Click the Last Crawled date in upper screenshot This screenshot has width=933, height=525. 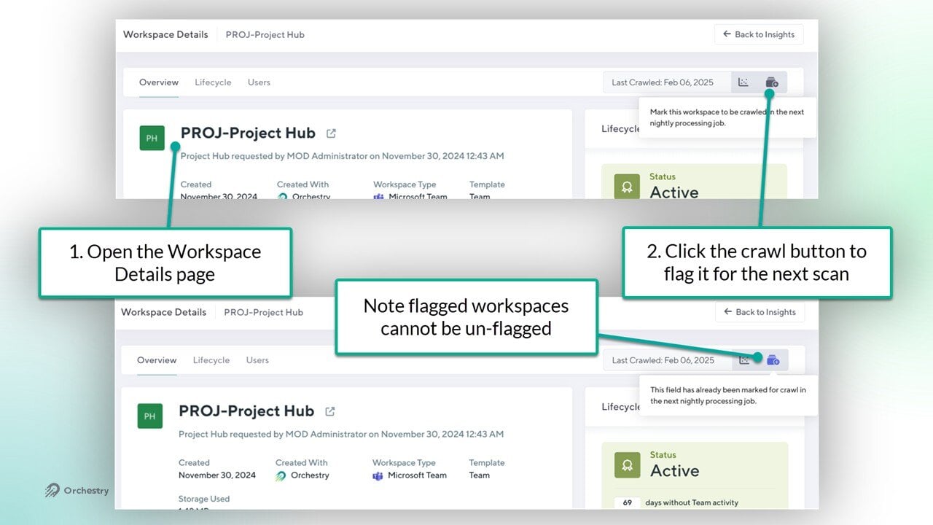tap(663, 82)
